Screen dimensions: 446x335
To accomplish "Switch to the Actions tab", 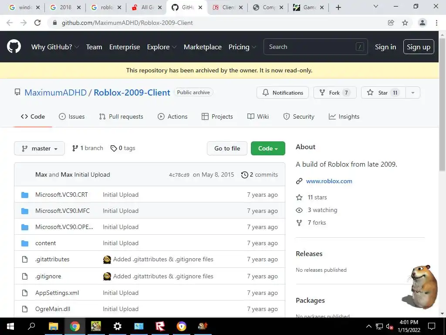I will 172,116.
